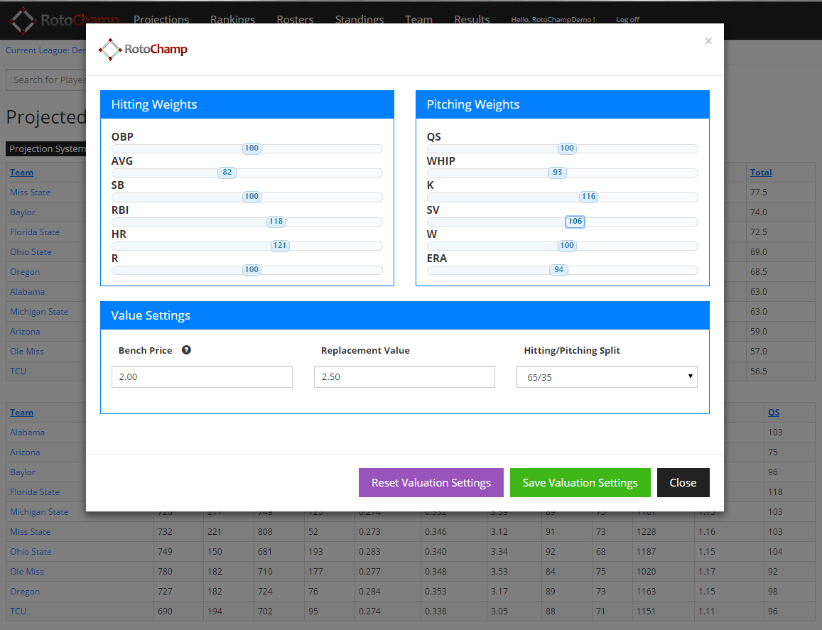The image size is (822, 630).
Task: Open the Results menu in background page
Action: (472, 19)
